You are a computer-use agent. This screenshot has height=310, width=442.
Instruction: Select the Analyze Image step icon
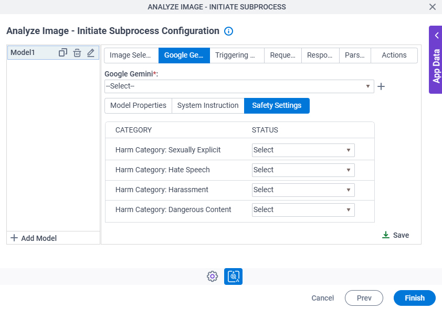233,276
